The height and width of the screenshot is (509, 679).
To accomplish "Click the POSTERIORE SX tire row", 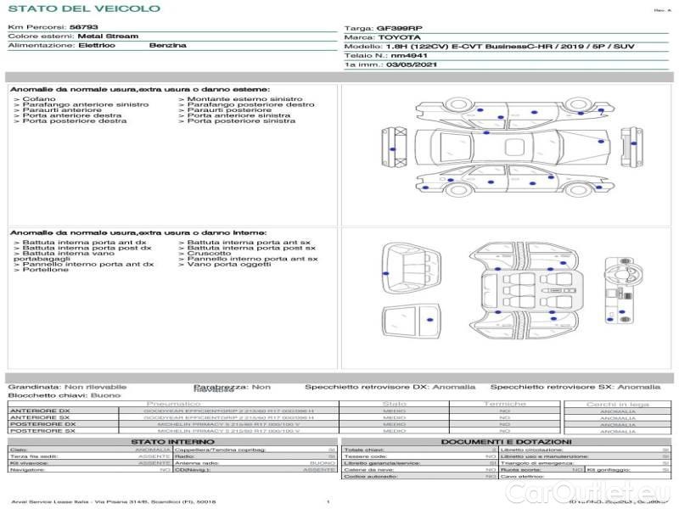I will [285, 431].
